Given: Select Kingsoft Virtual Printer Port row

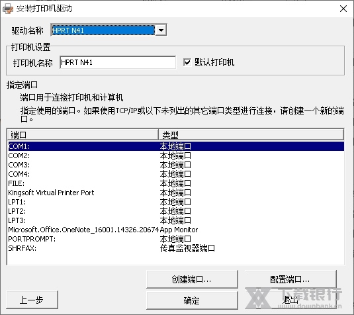Looking at the screenshot, I should 176,193.
